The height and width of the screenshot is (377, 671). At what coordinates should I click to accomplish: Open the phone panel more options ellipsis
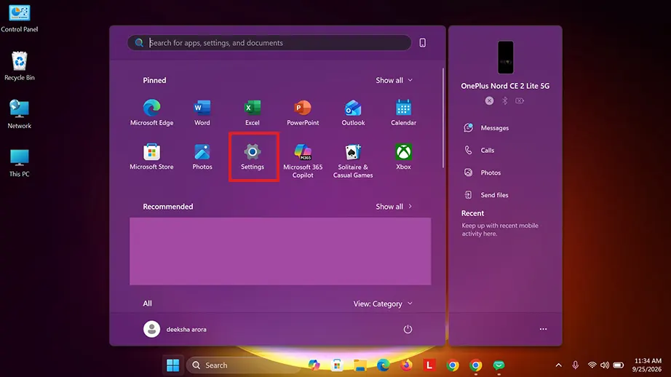(543, 329)
